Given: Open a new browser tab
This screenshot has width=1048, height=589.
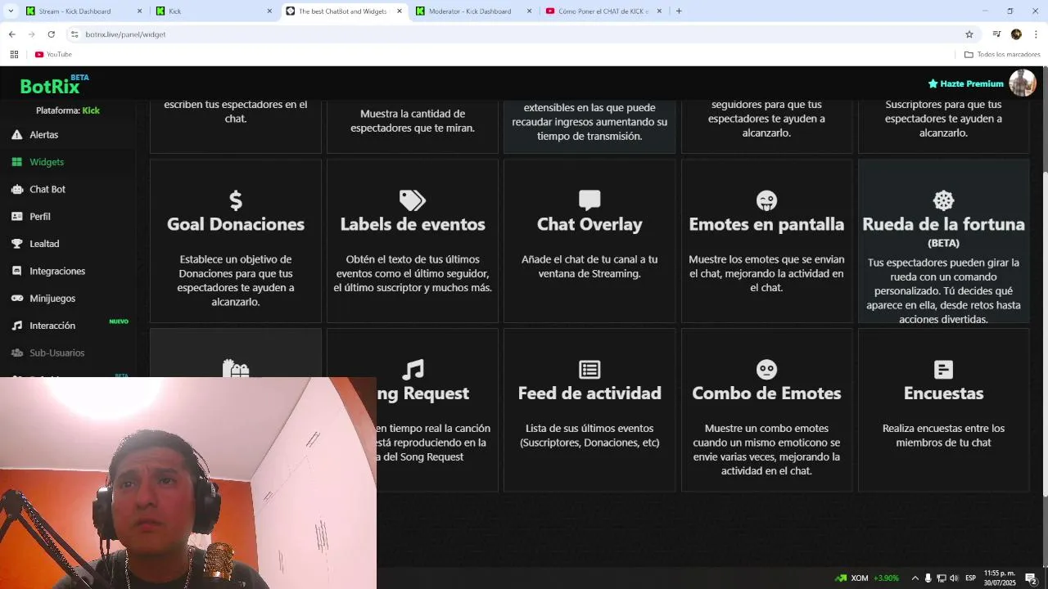Looking at the screenshot, I should pos(679,11).
